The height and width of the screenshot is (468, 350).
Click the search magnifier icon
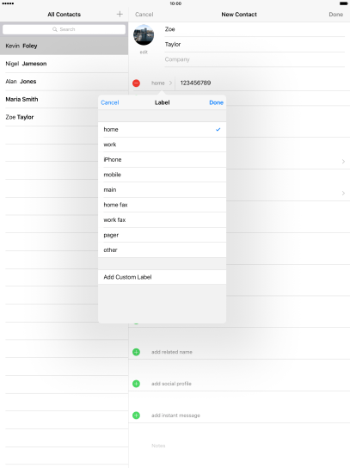tap(55, 29)
